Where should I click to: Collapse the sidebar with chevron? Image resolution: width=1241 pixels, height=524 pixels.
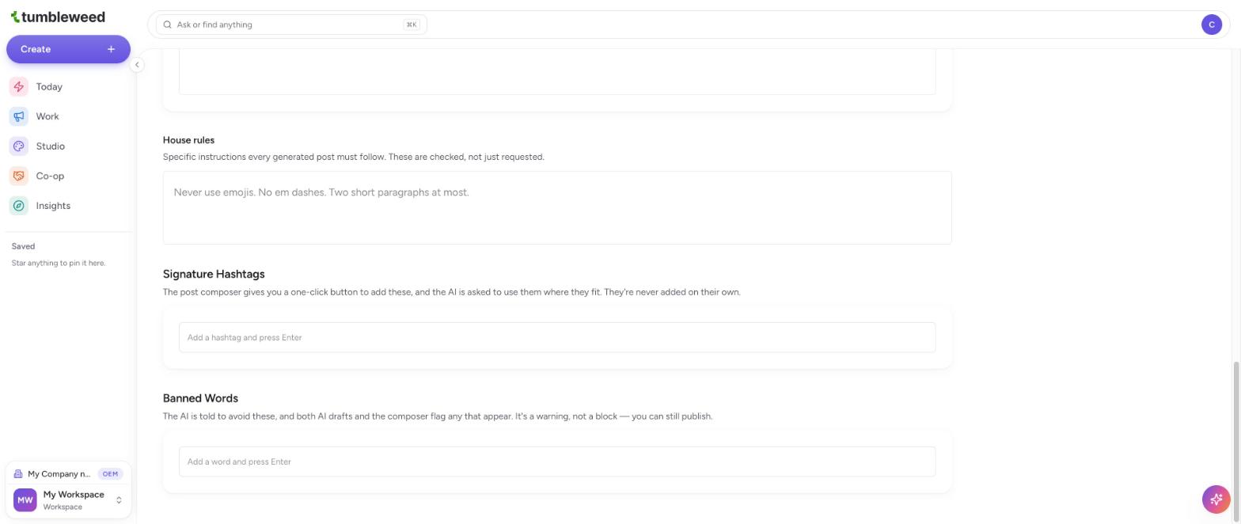pyautogui.click(x=137, y=65)
